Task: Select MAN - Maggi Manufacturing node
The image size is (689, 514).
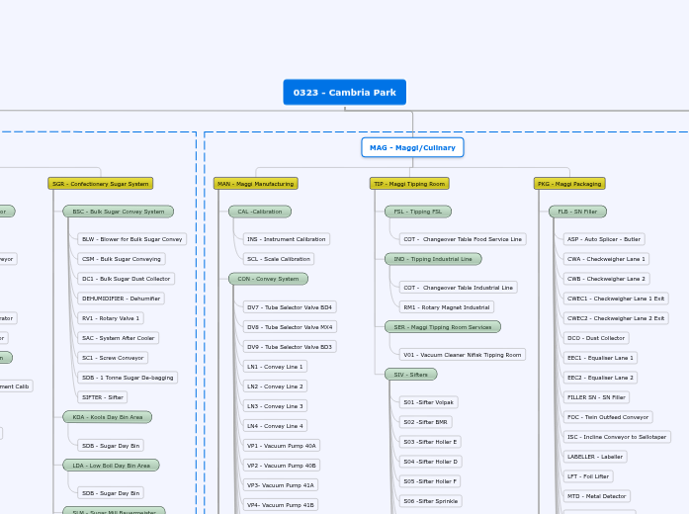Action: point(255,183)
